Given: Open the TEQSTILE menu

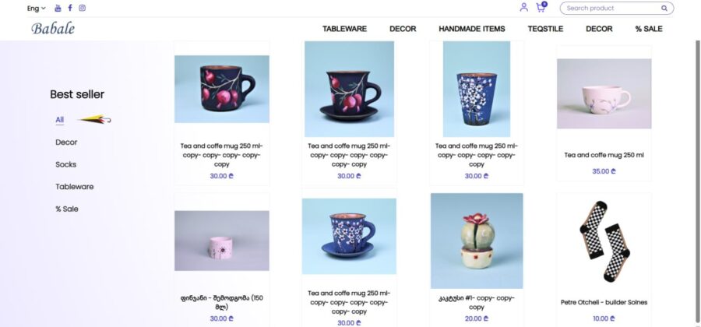Looking at the screenshot, I should coord(545,29).
